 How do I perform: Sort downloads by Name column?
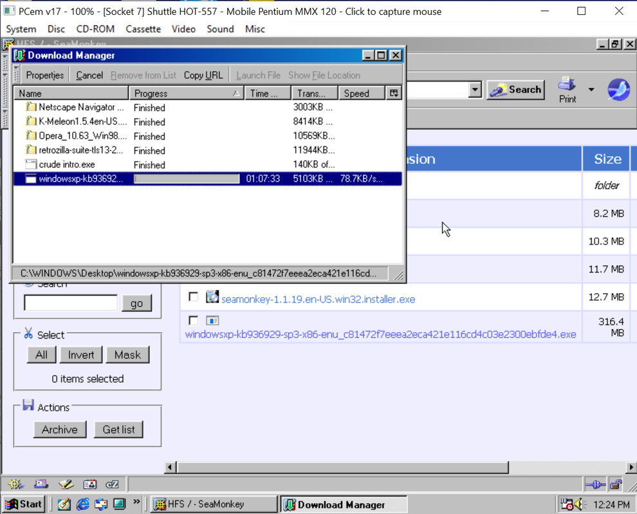(71, 93)
